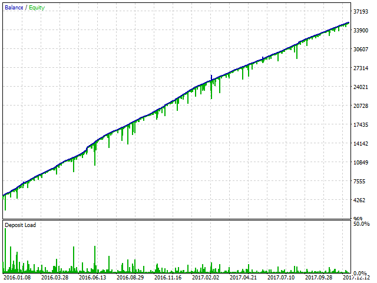
Task: Click the 0.0% deposit load label
Action: point(361,274)
